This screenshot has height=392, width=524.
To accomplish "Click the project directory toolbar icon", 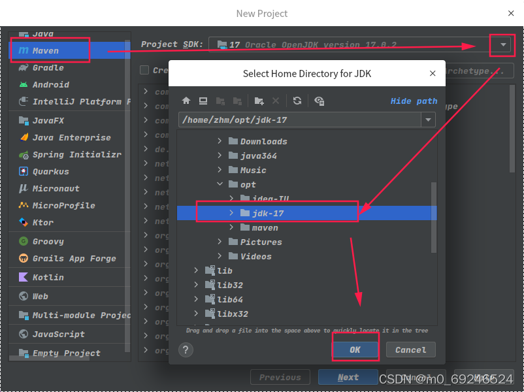I will click(220, 101).
